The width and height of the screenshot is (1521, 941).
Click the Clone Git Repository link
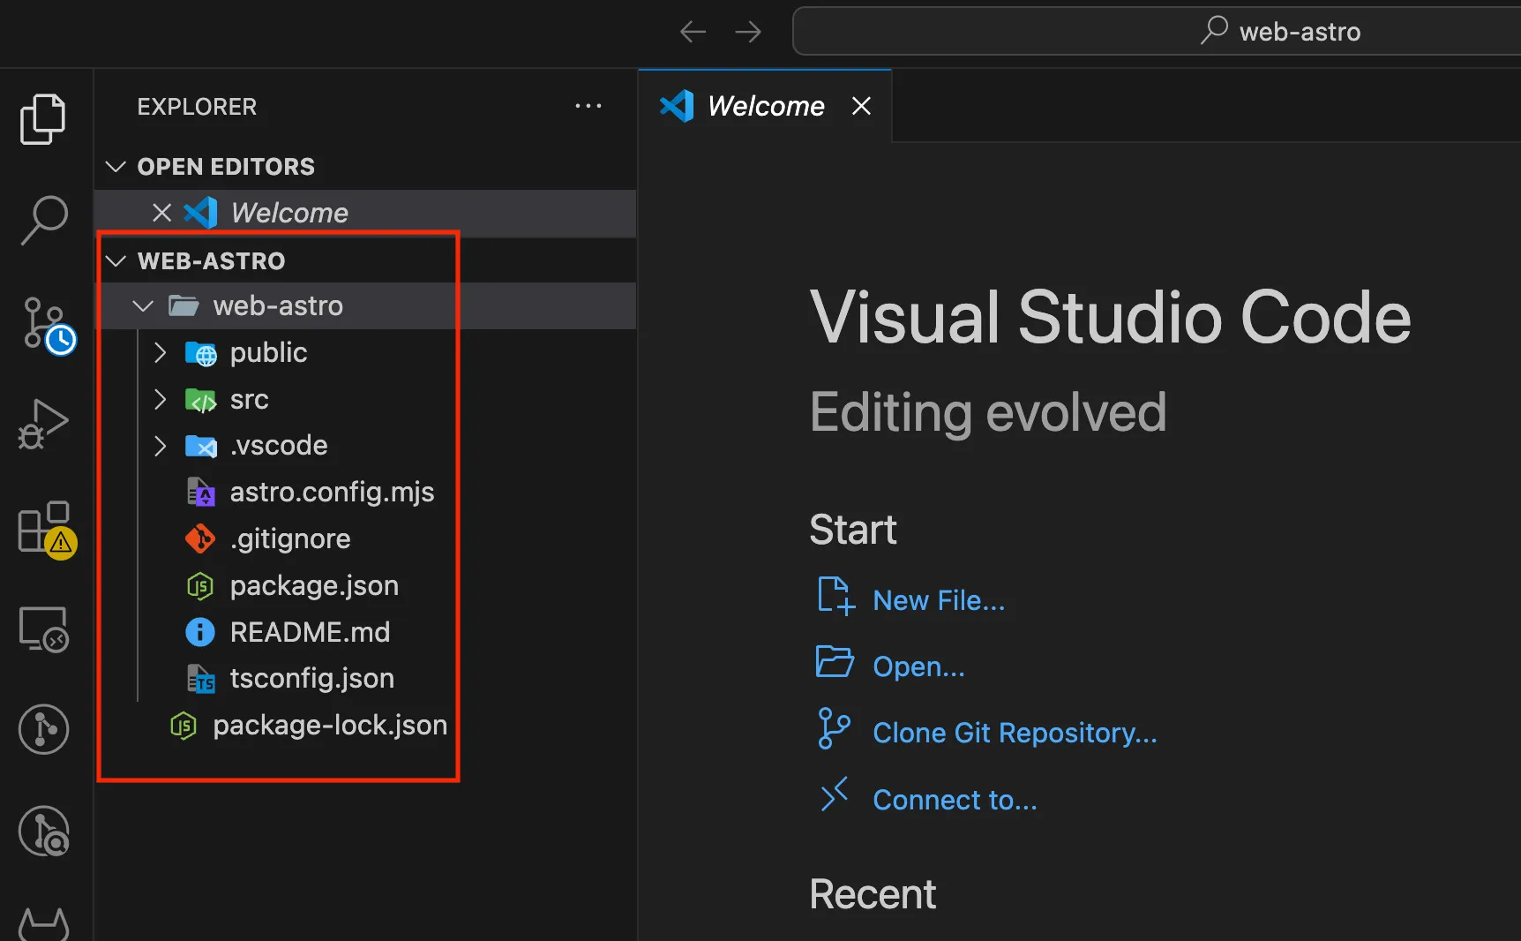click(1015, 732)
